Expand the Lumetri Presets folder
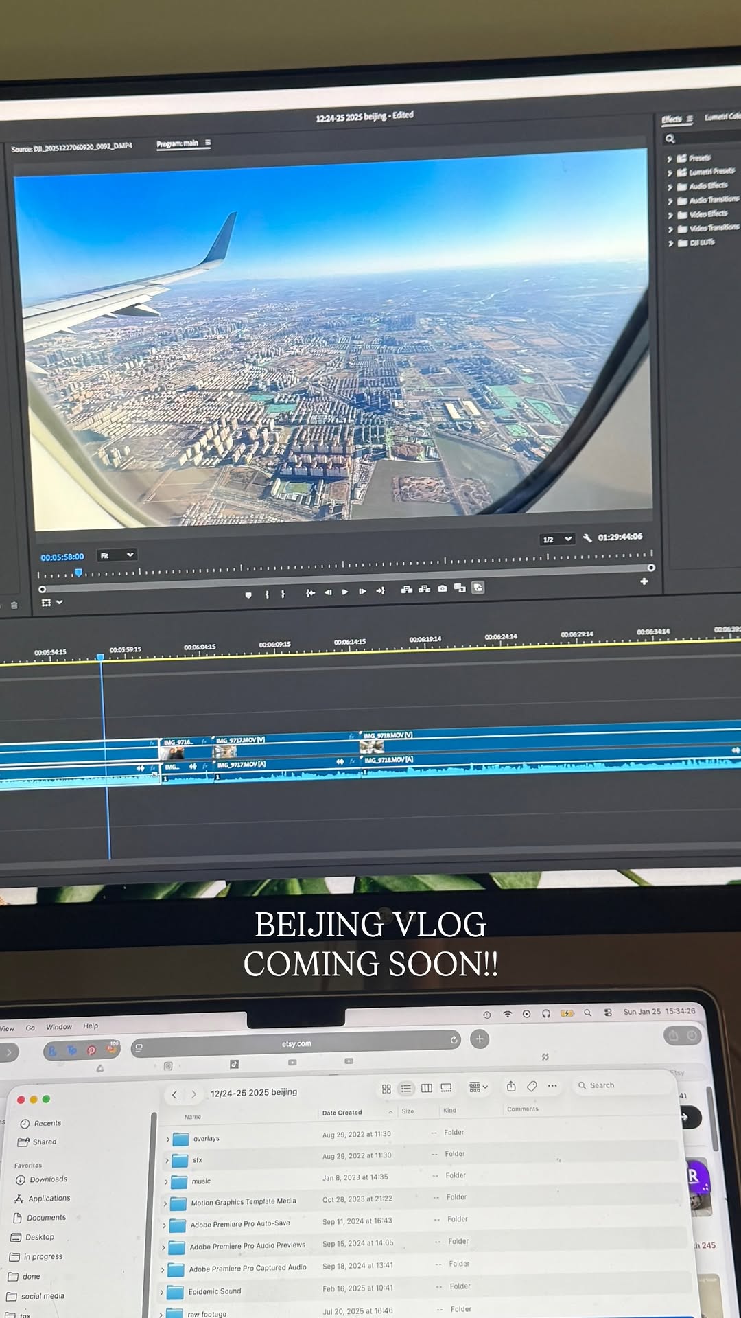 670,172
